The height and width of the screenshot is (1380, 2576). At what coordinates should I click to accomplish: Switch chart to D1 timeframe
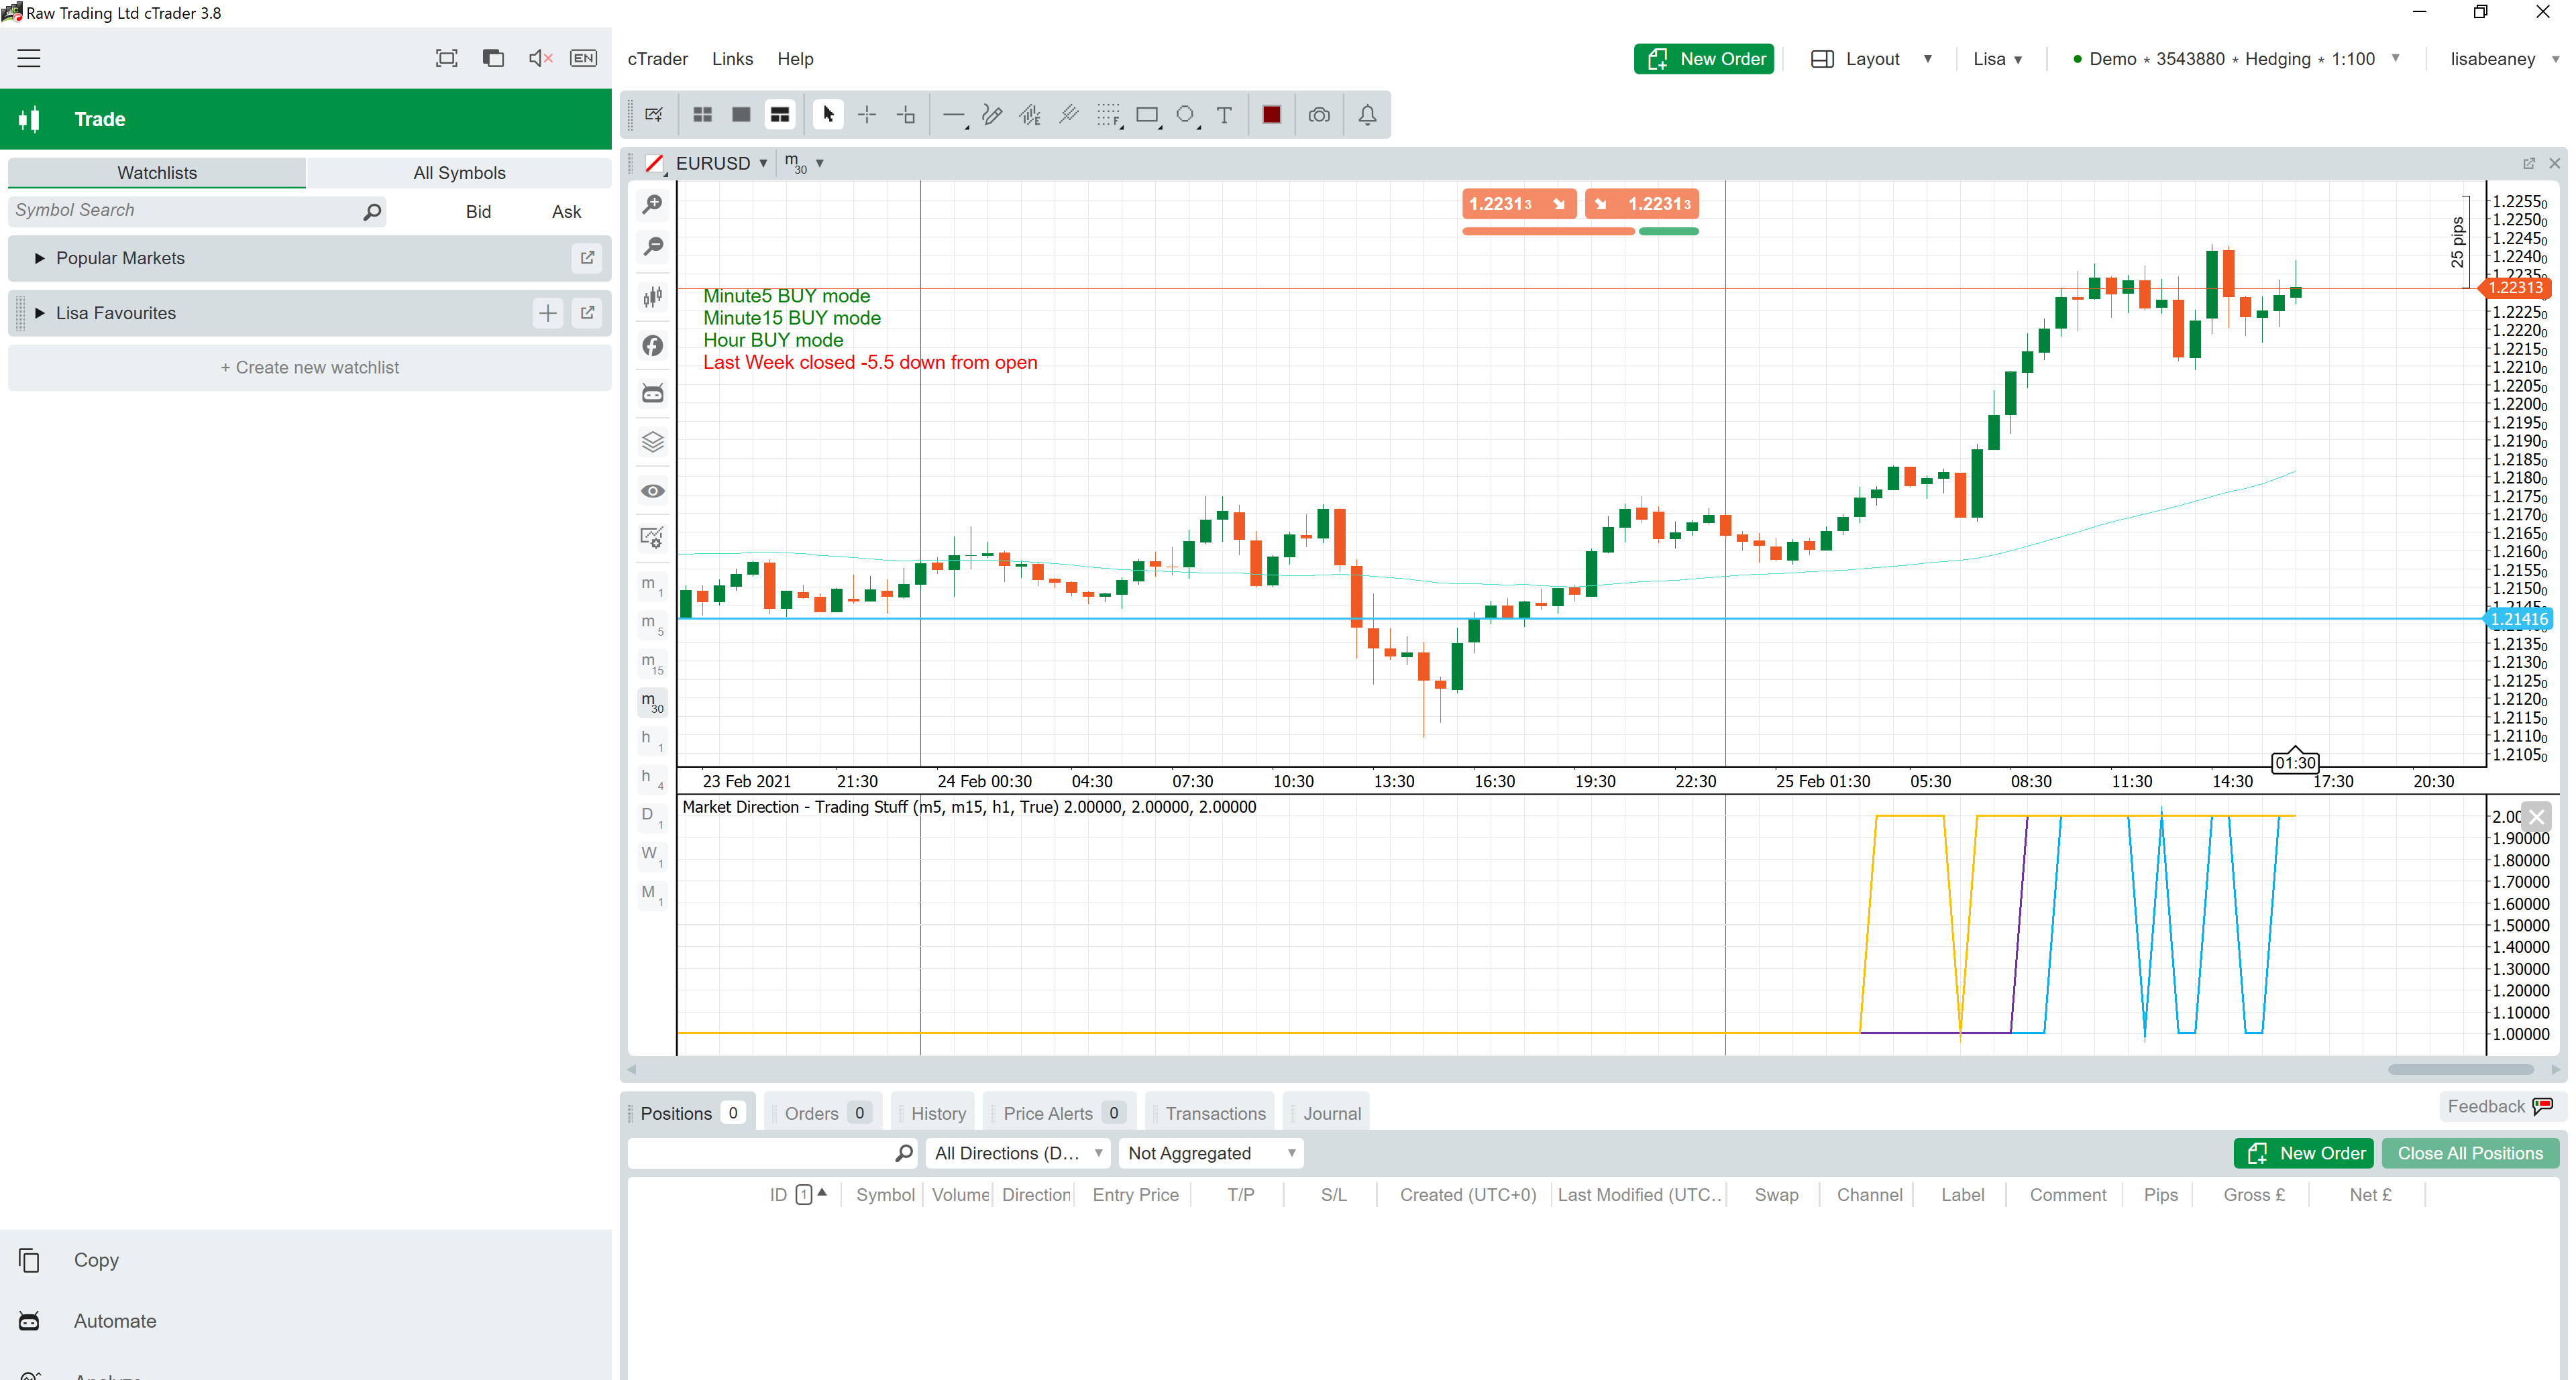[652, 817]
